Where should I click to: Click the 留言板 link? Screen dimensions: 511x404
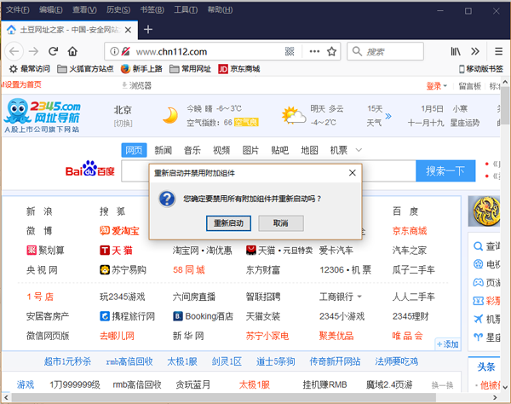(469, 86)
